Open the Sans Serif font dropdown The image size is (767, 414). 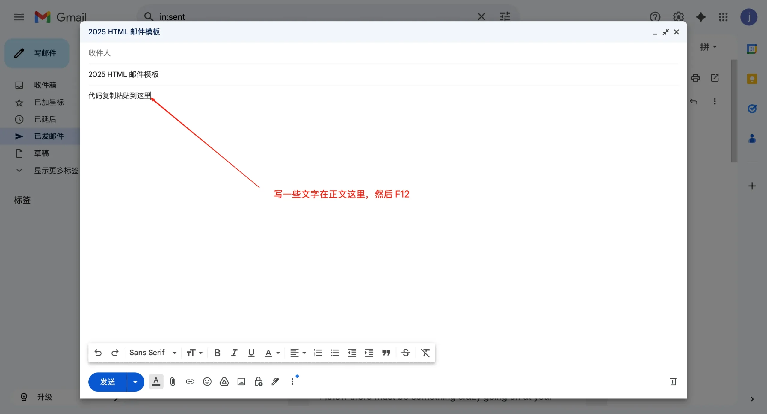point(153,353)
